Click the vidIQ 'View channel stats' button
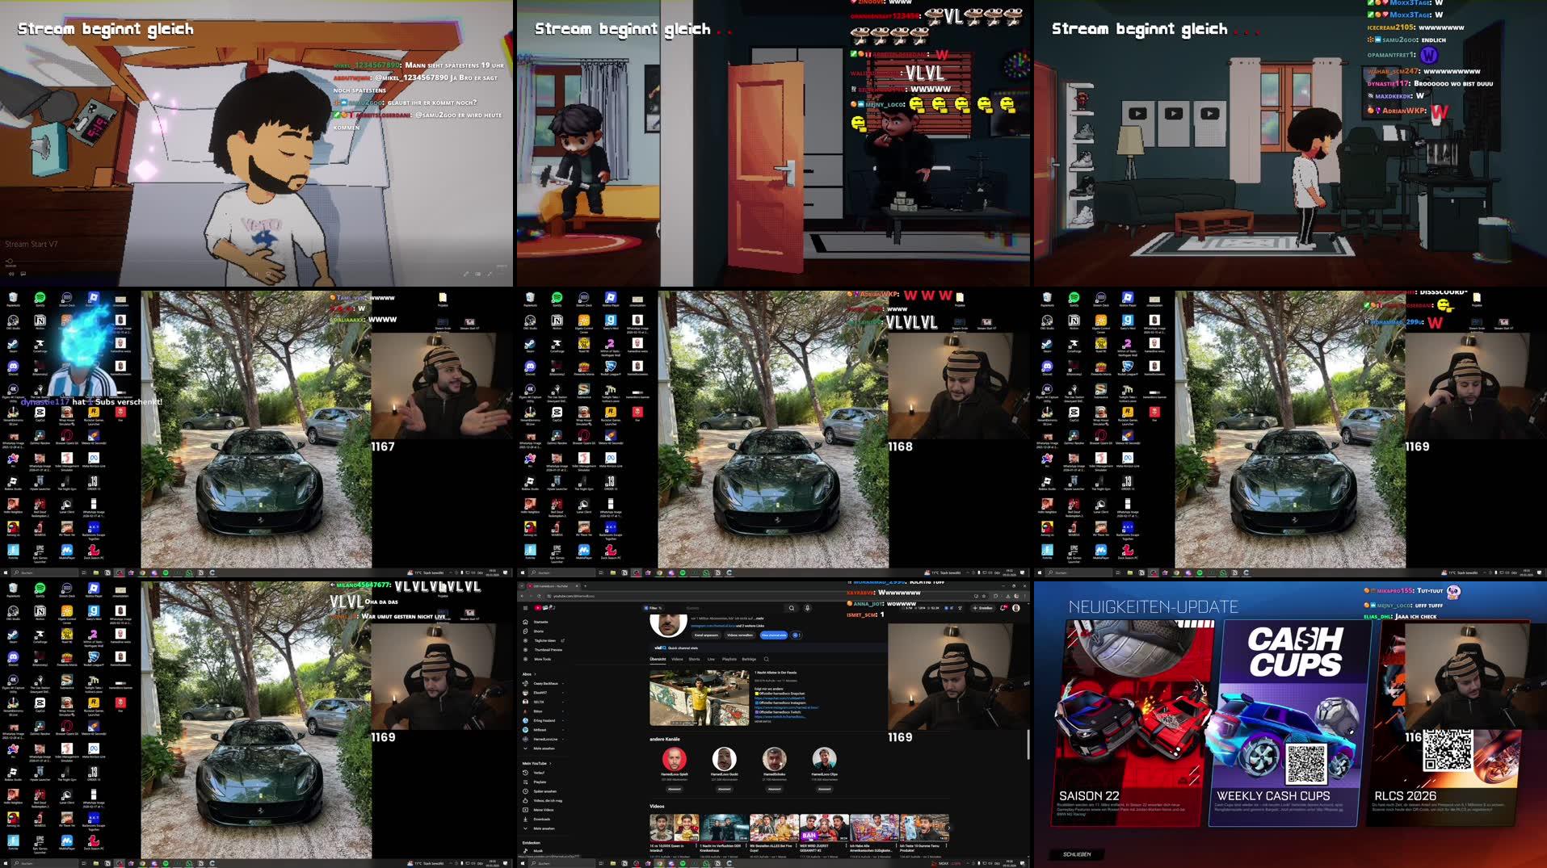Image resolution: width=1547 pixels, height=868 pixels. click(774, 635)
